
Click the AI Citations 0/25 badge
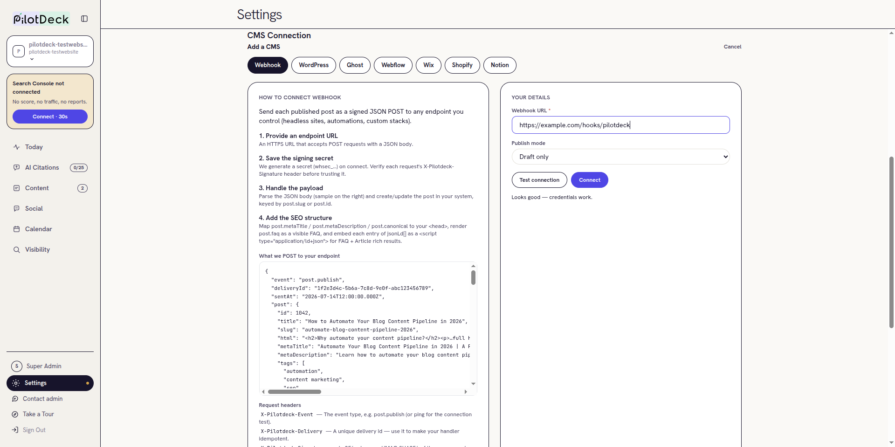tap(79, 168)
